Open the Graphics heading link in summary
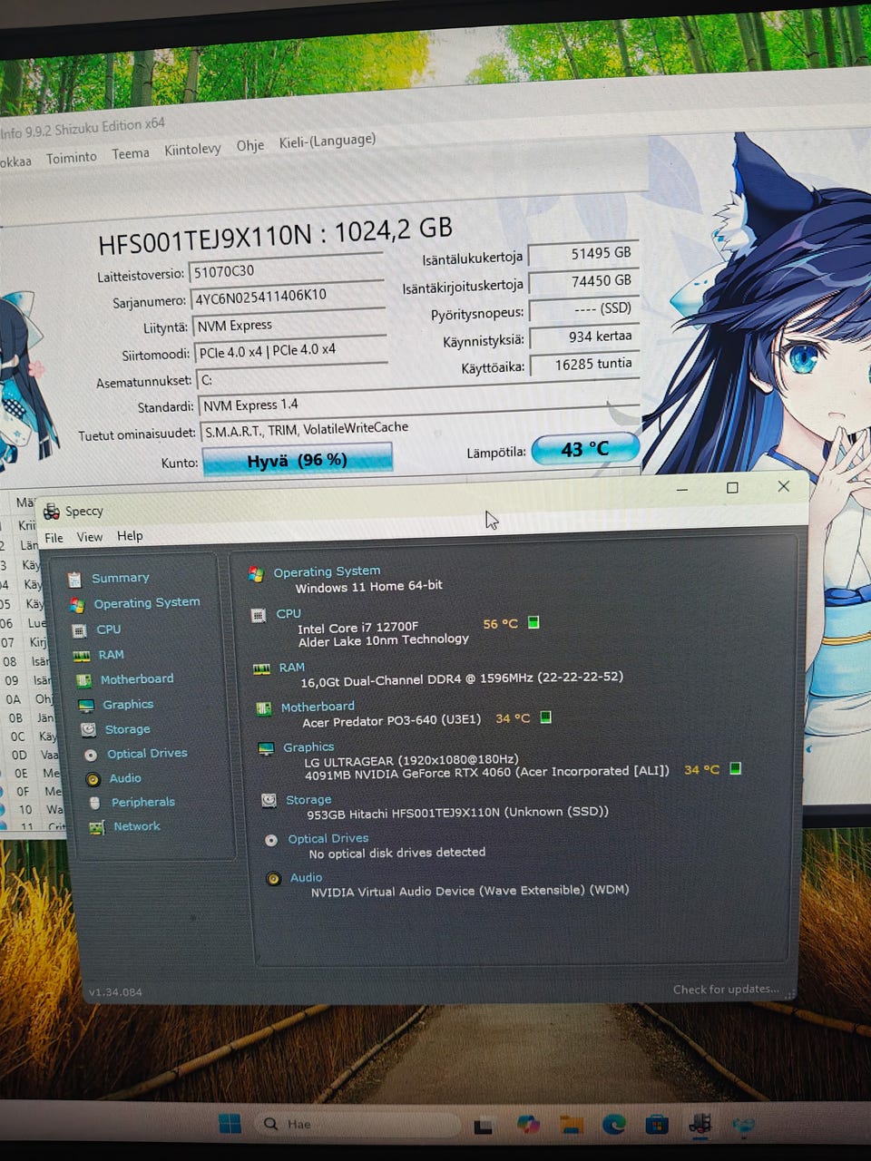The height and width of the screenshot is (1161, 871). point(308,747)
